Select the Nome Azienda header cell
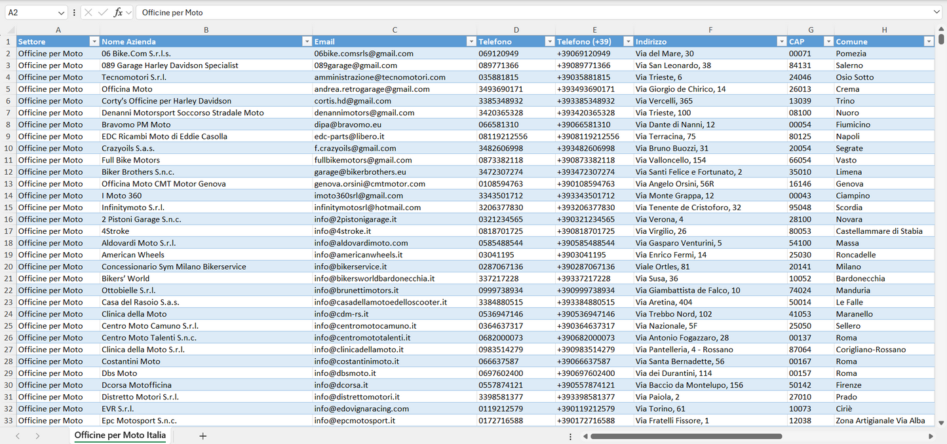 click(x=206, y=41)
